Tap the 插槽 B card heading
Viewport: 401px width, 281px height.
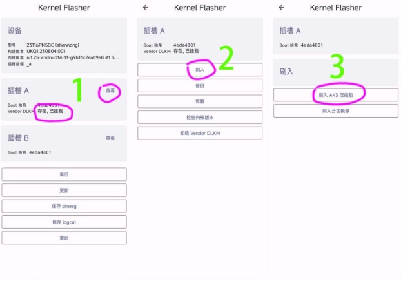[18, 138]
